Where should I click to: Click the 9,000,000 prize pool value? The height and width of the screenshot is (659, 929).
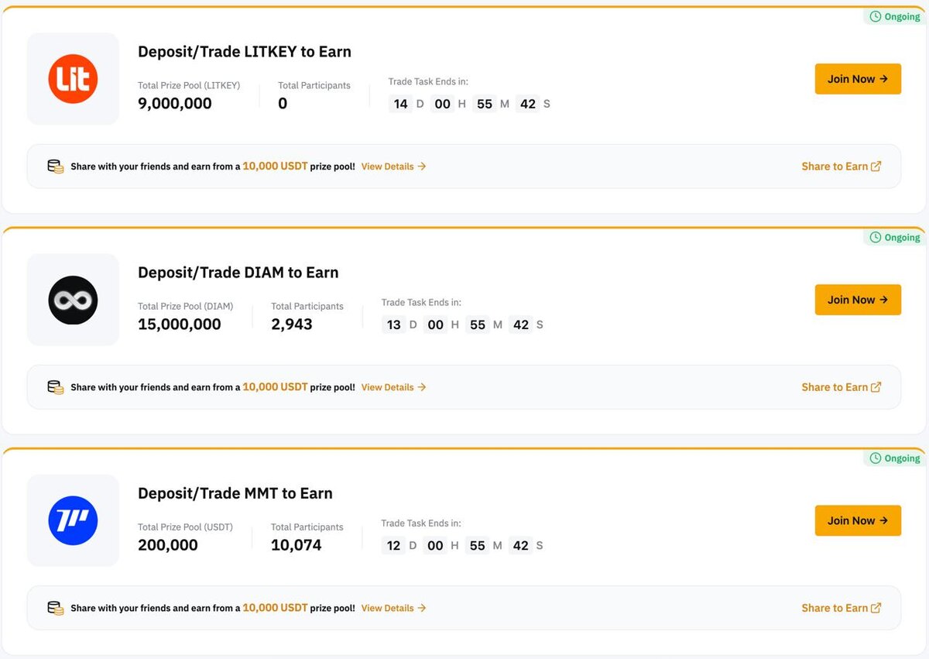click(175, 104)
